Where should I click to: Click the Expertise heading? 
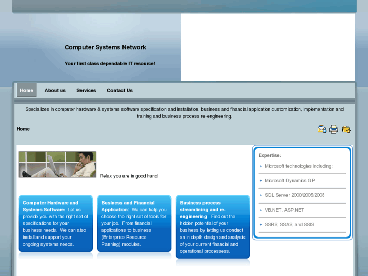[x=270, y=155]
